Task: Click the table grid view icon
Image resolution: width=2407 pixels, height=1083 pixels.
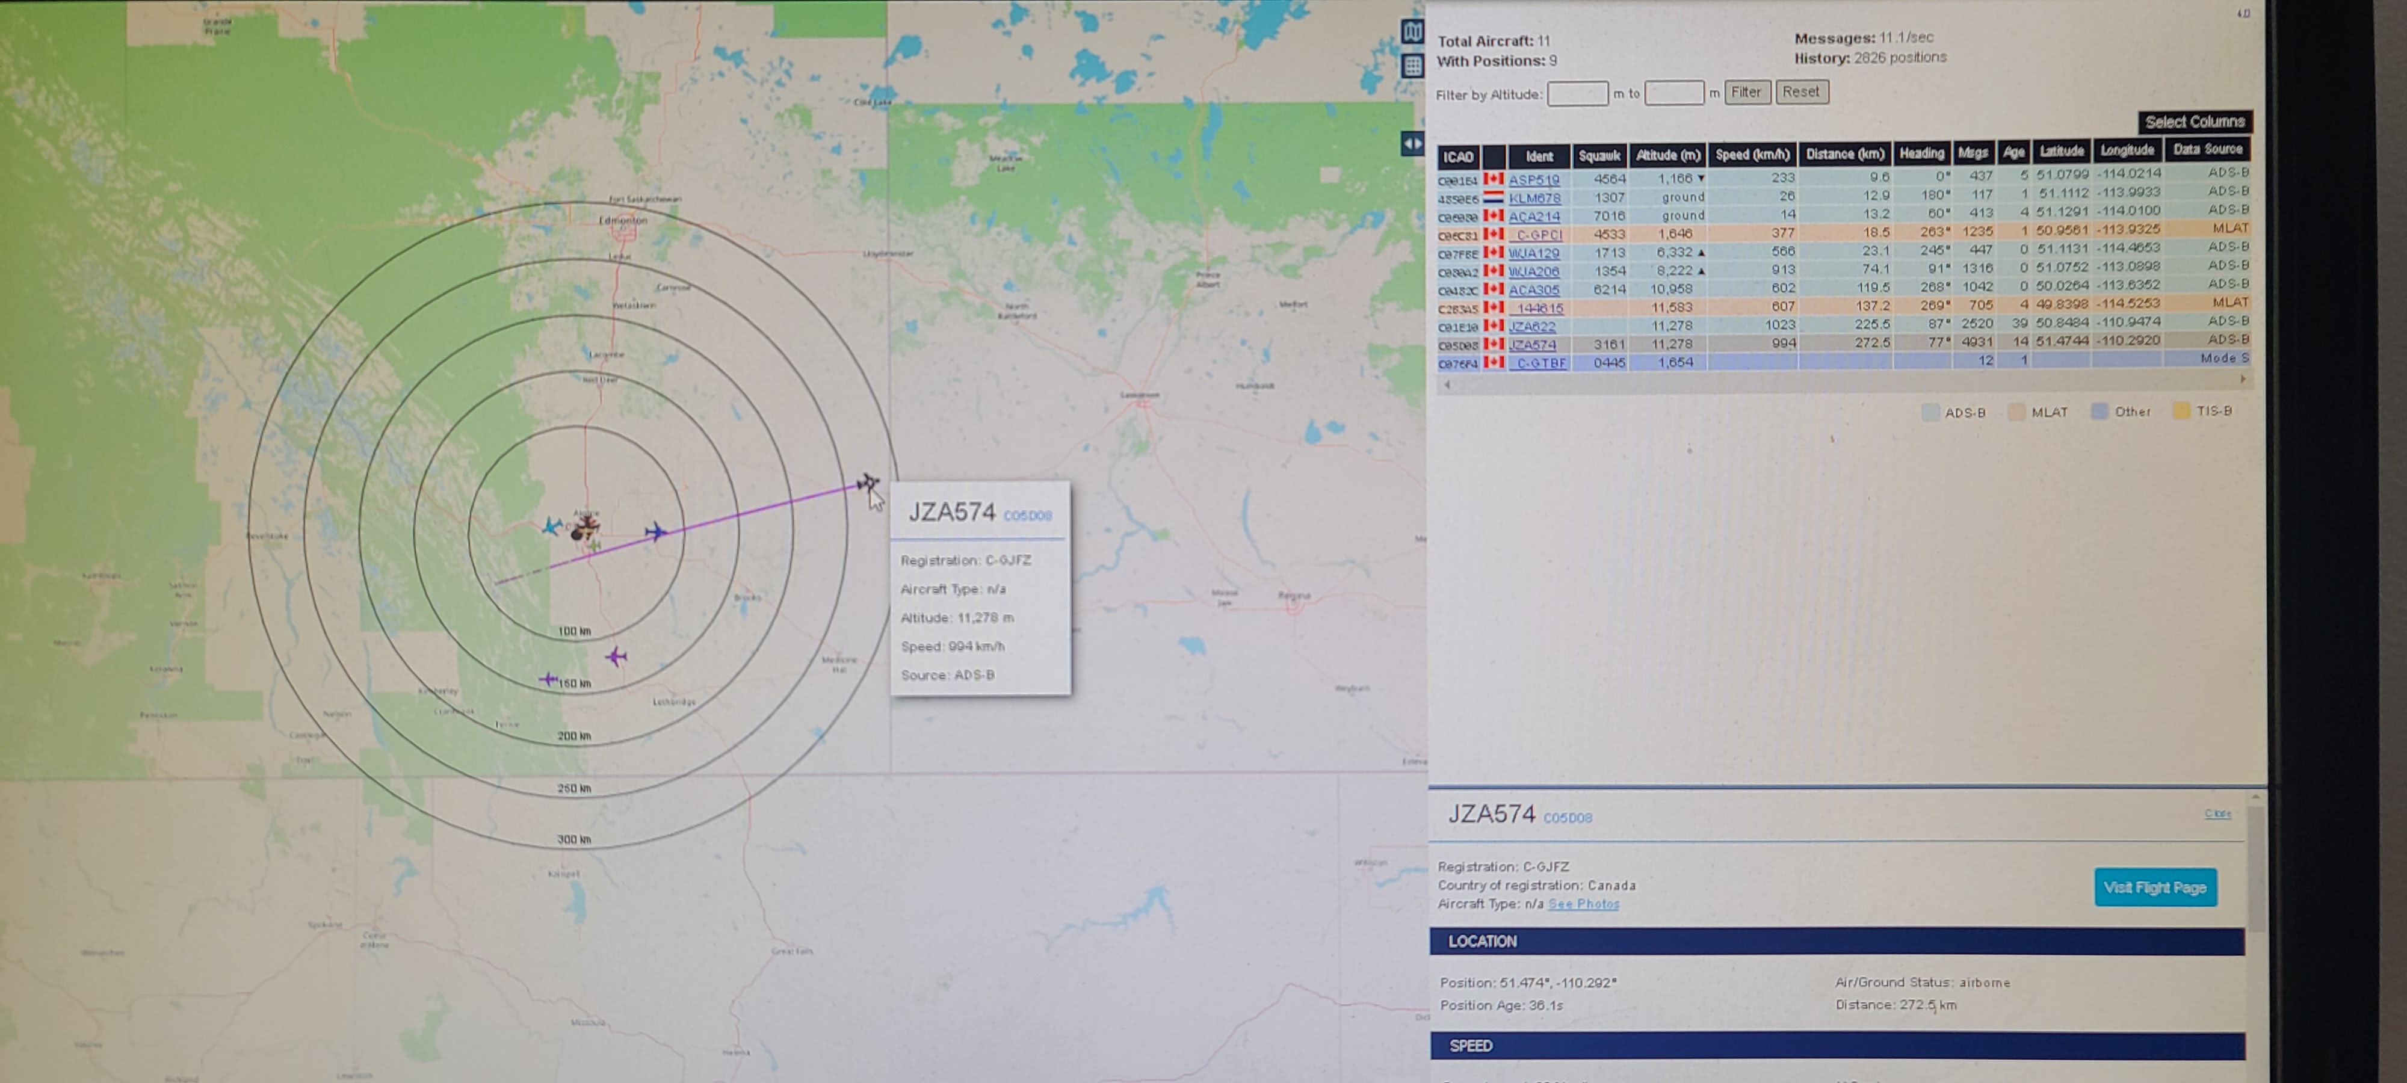Action: point(1412,66)
